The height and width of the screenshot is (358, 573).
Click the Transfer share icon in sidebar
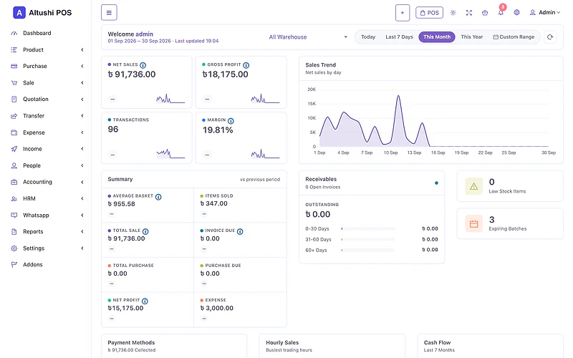coord(14,116)
